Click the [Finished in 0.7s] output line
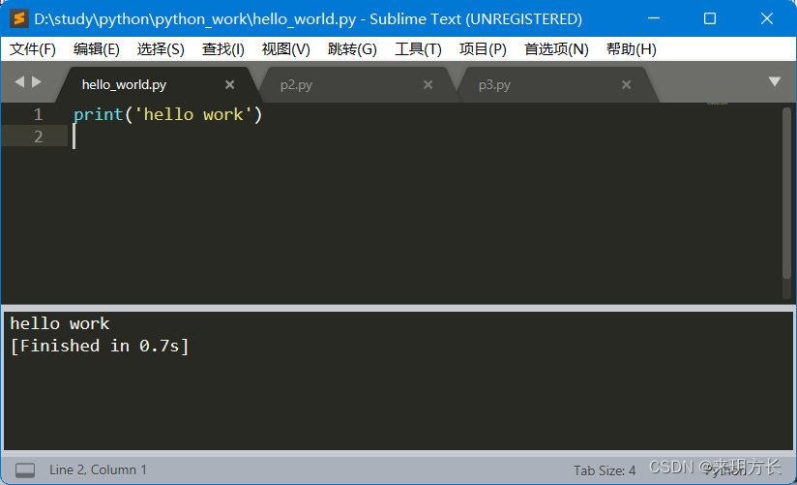This screenshot has width=797, height=485. (100, 346)
